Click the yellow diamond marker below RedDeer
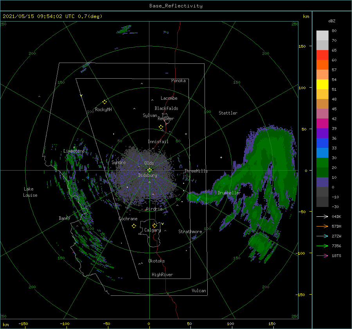Viewport: 352px width, 329px height. (x=161, y=127)
